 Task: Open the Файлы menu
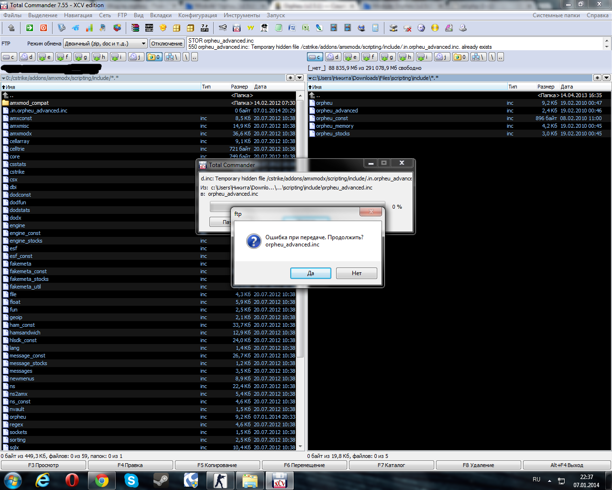pos(12,15)
